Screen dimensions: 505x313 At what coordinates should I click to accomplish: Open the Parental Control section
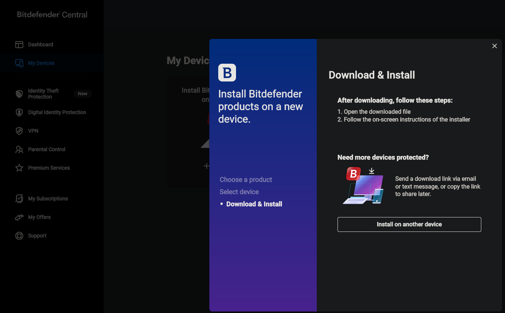click(47, 149)
